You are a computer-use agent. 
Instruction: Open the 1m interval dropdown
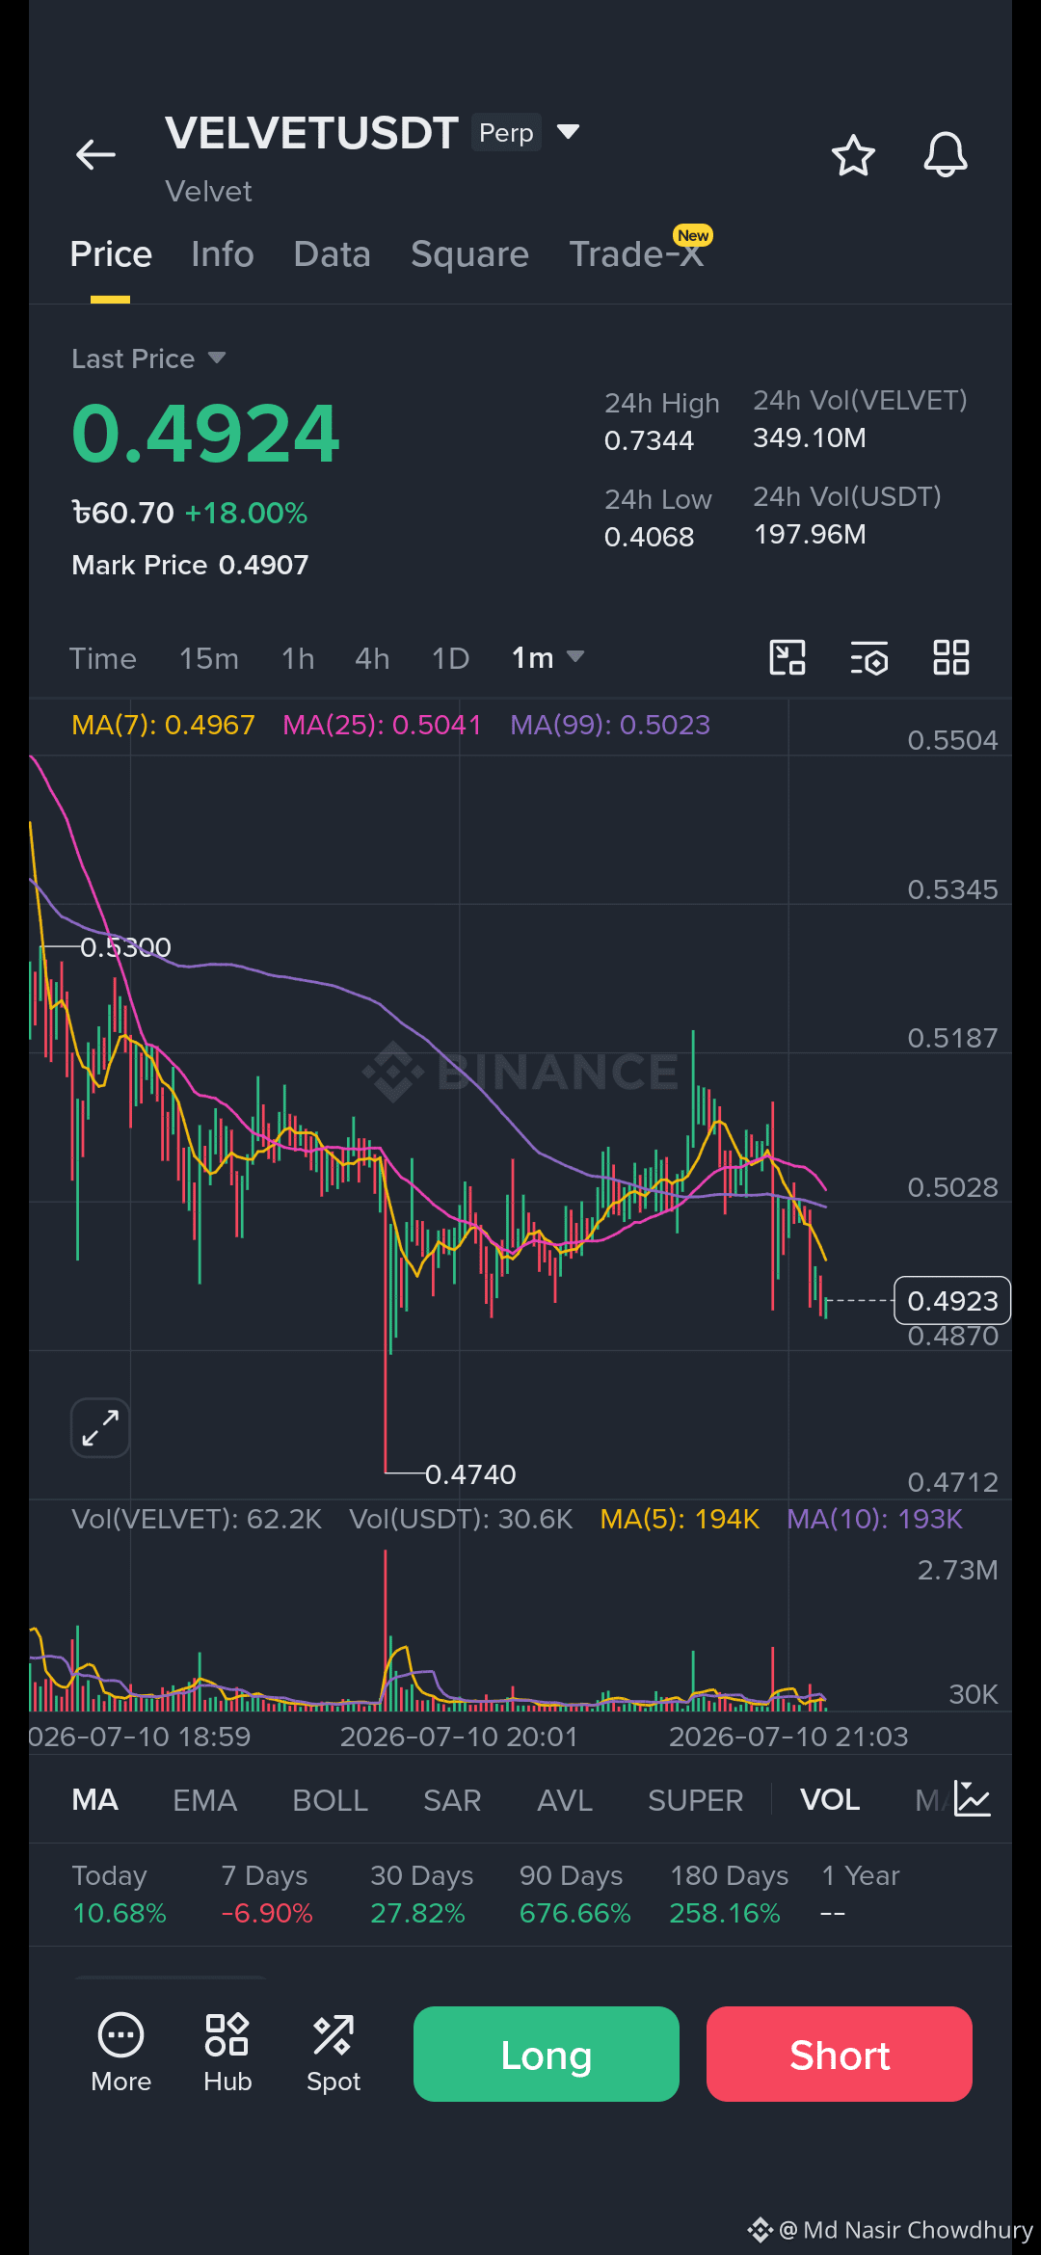(547, 657)
